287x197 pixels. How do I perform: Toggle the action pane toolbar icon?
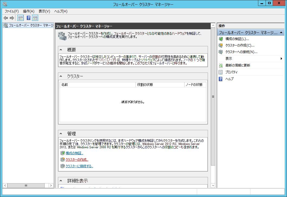point(35,18)
